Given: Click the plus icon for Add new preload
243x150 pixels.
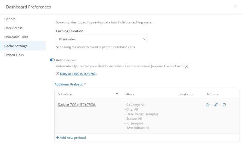Looking at the screenshot, I should (x=58, y=138).
